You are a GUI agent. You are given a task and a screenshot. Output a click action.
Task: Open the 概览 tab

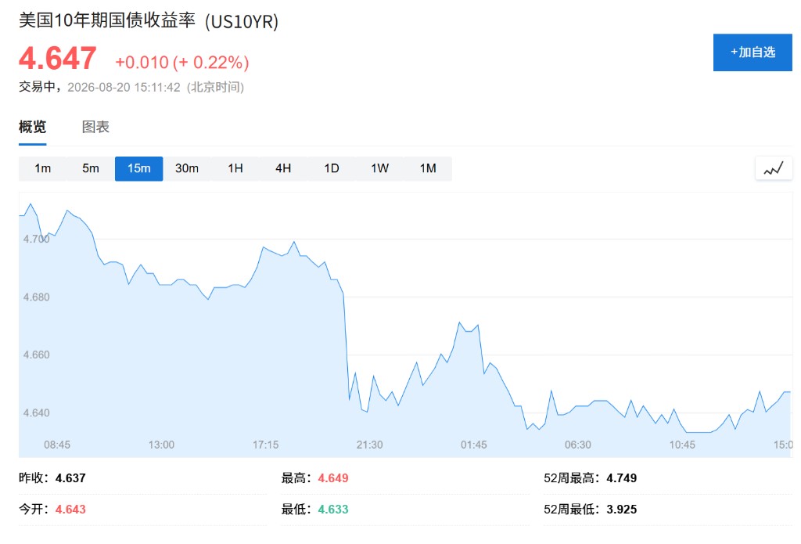click(x=33, y=127)
